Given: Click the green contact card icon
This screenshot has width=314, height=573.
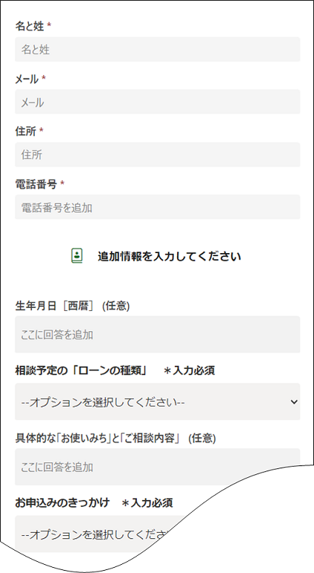Looking at the screenshot, I should (x=77, y=256).
